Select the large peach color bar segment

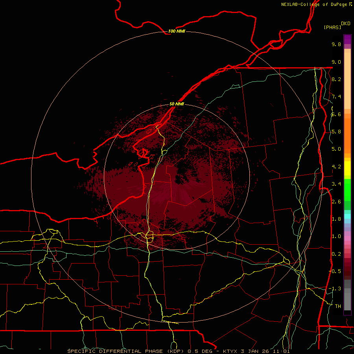pos(347,81)
